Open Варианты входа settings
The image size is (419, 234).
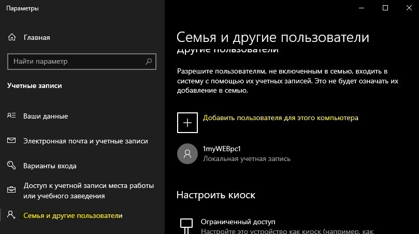tap(50, 166)
